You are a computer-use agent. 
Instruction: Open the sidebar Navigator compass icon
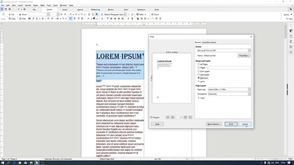click(x=291, y=52)
